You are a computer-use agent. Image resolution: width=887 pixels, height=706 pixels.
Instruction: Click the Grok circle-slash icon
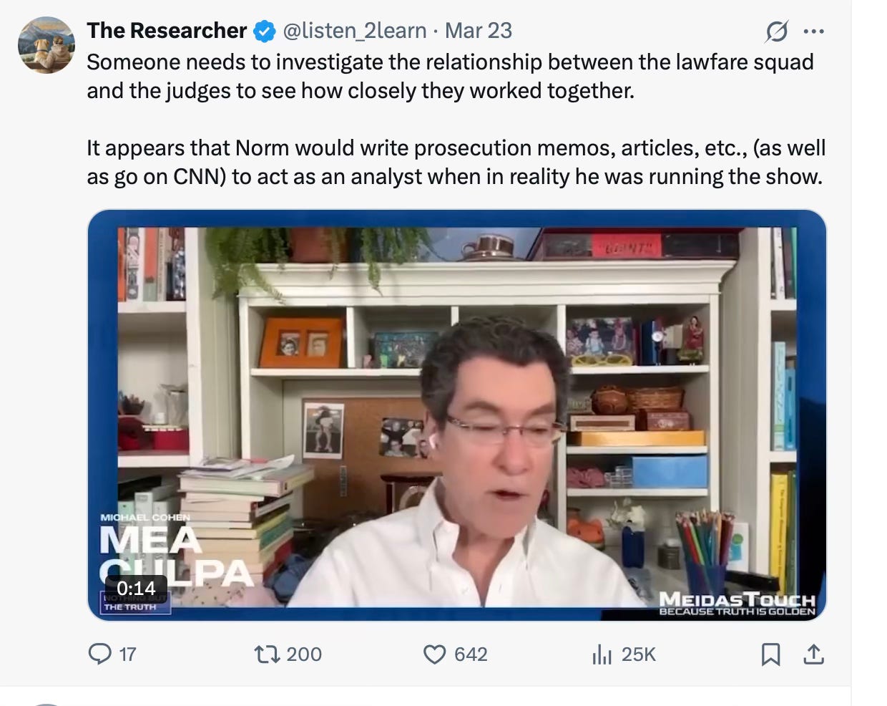tap(777, 31)
